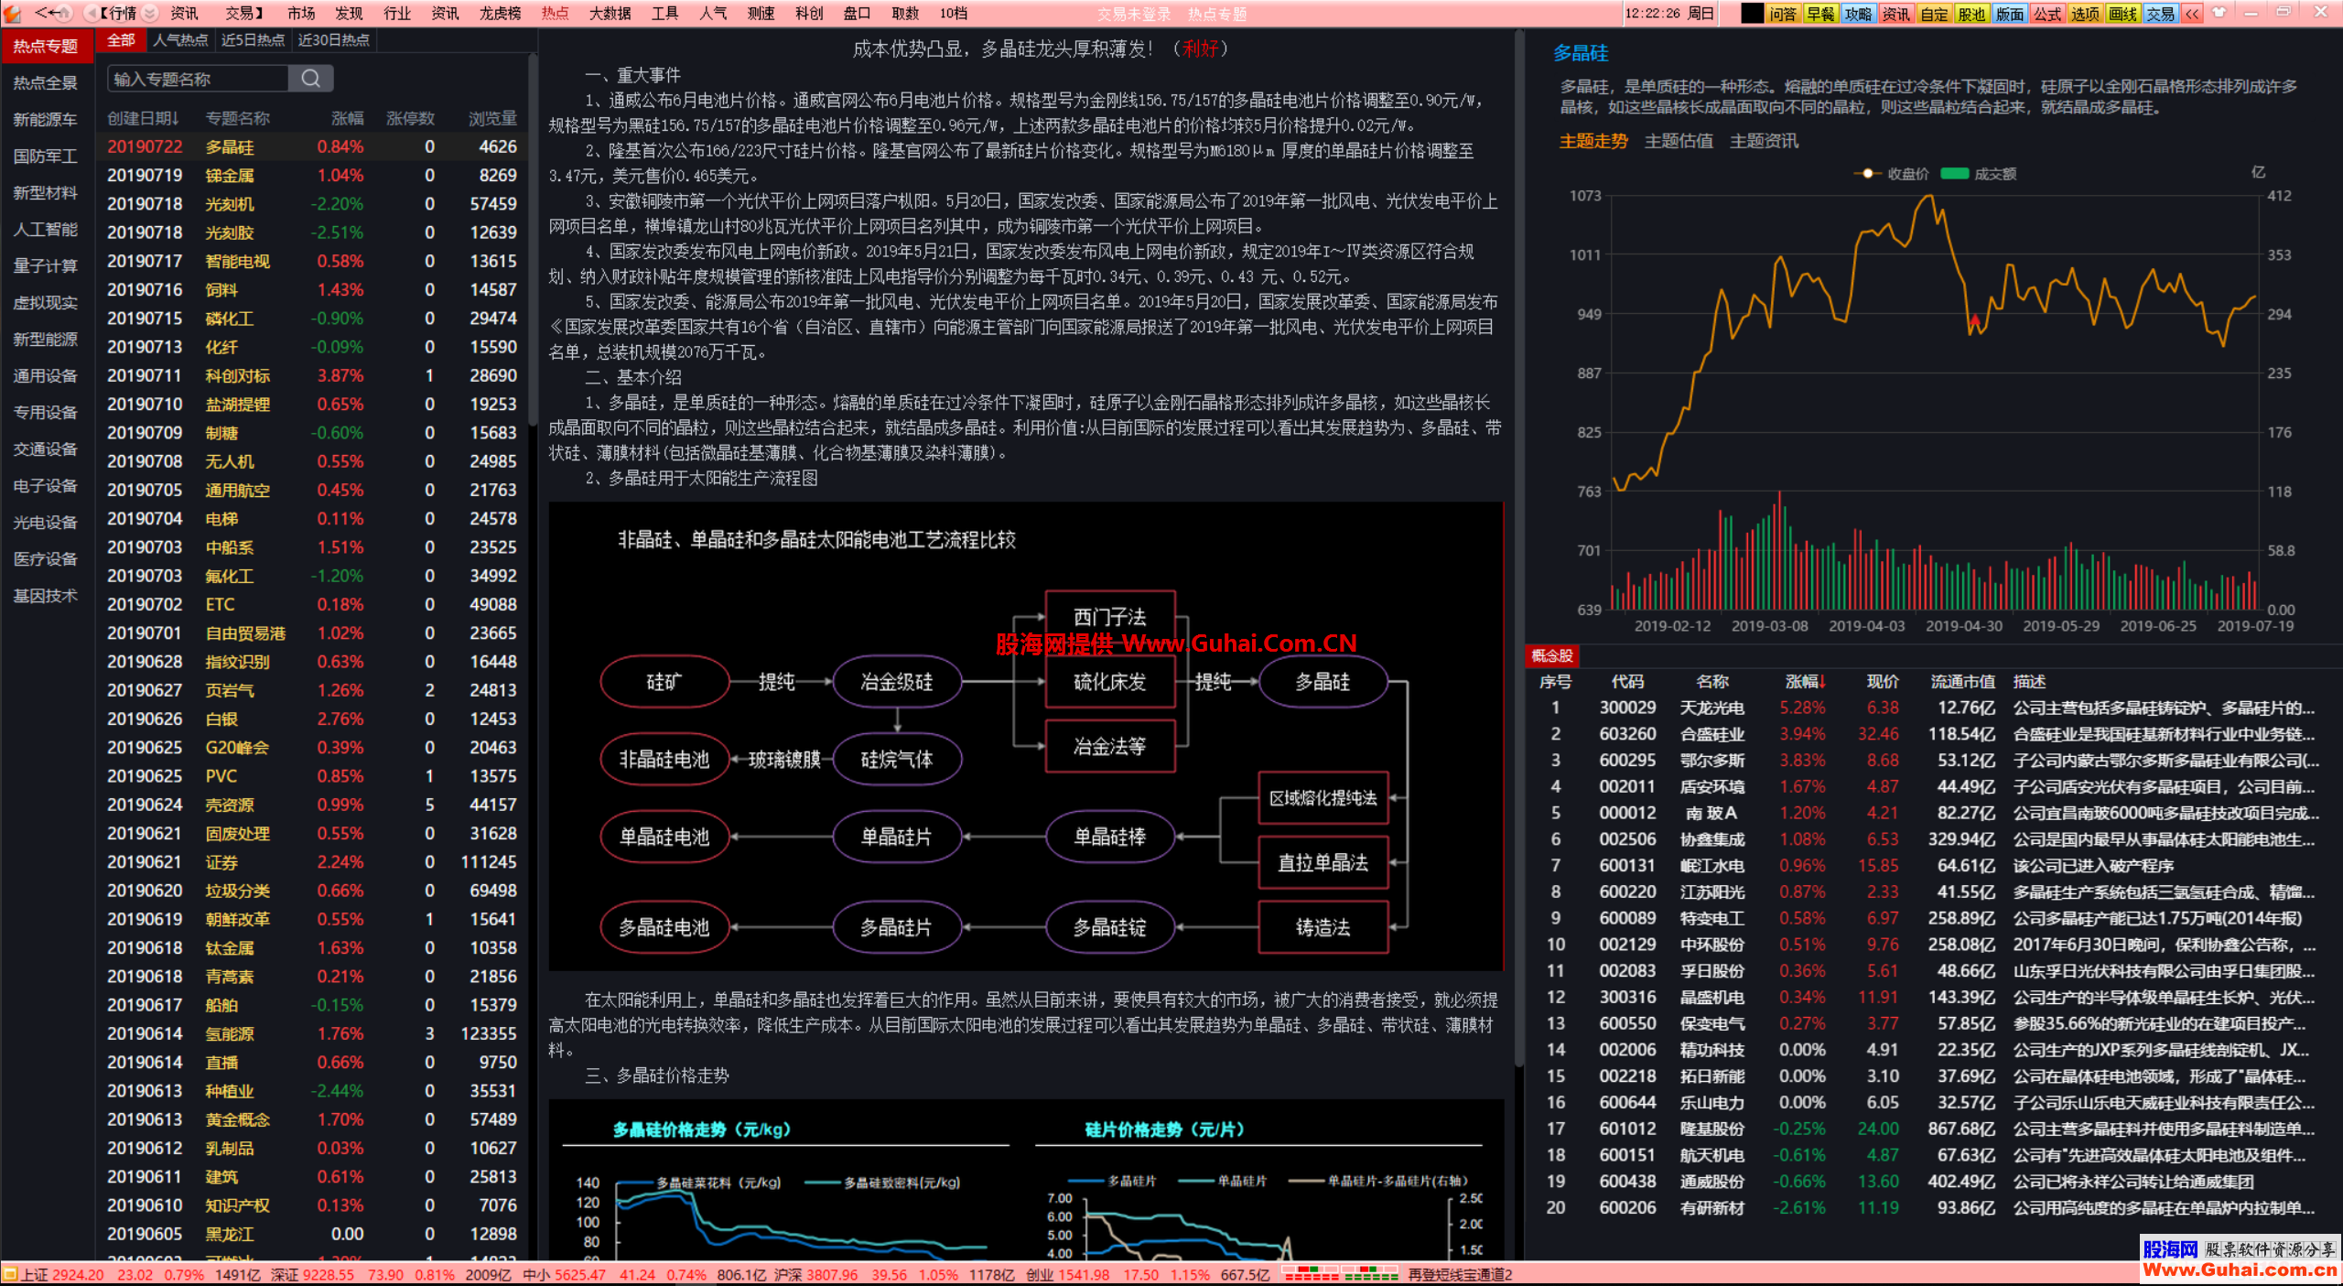Open the 龙虎榜 menu
The height and width of the screenshot is (1286, 2343).
pyautogui.click(x=500, y=13)
